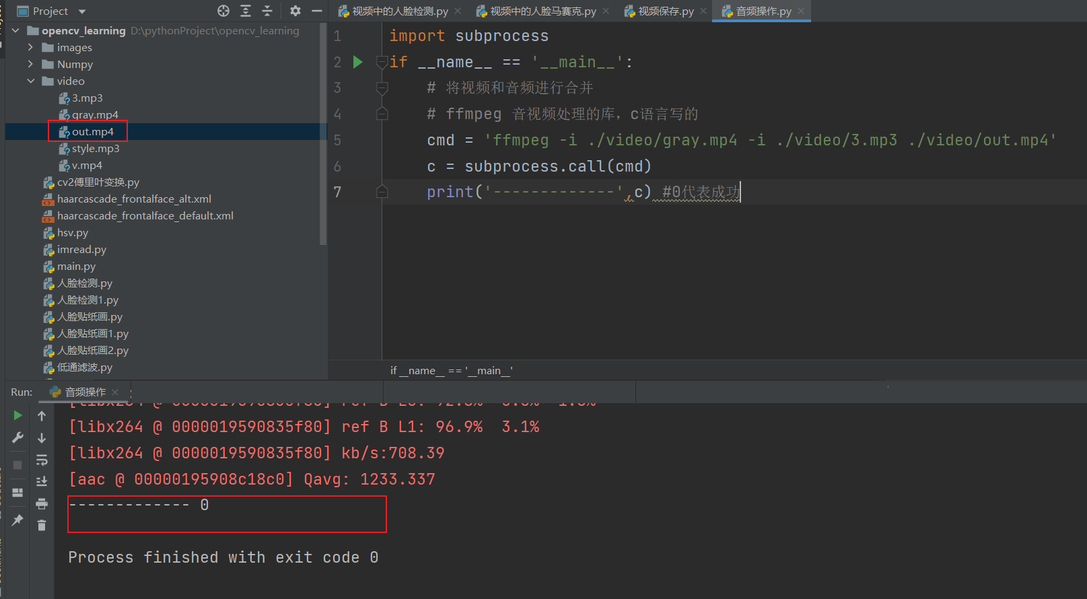Click line number 5 in gutter
The image size is (1087, 599).
(x=338, y=140)
